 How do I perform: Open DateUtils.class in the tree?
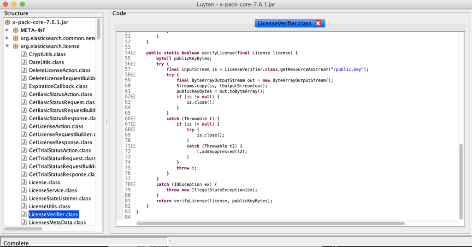point(47,62)
